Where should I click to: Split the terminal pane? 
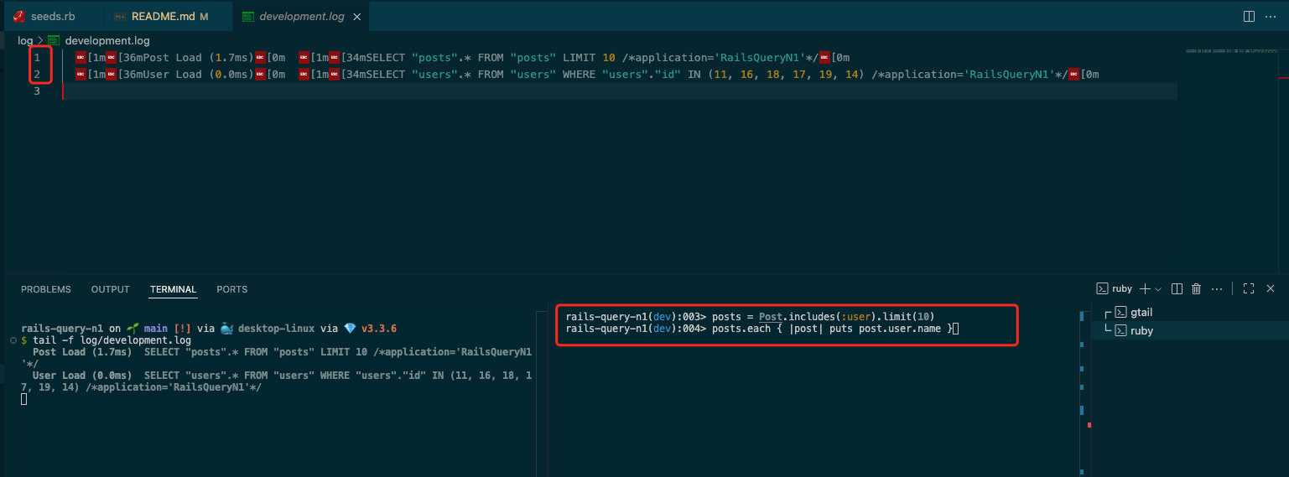point(1177,288)
